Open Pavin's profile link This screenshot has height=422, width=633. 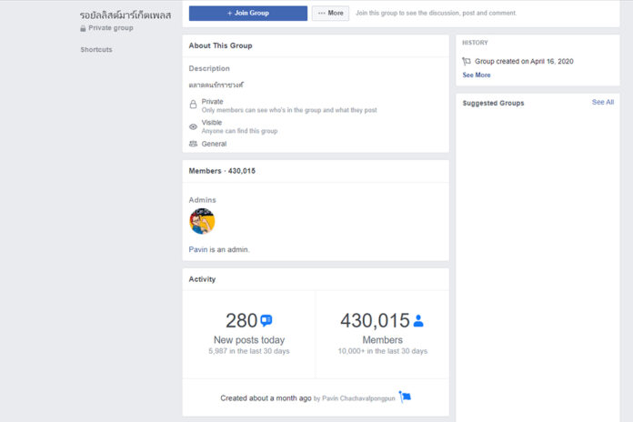(x=198, y=249)
